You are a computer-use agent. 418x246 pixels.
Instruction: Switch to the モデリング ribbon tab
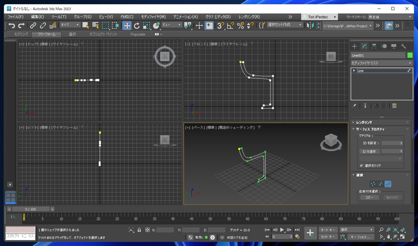click(21, 34)
